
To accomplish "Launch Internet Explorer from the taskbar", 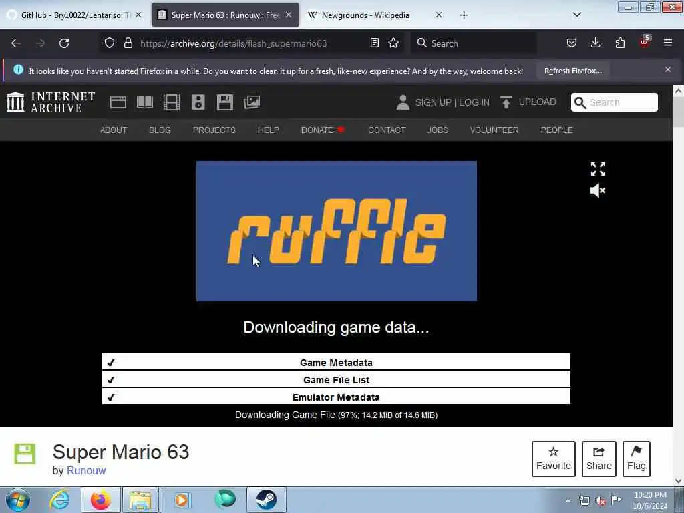I will point(59,500).
